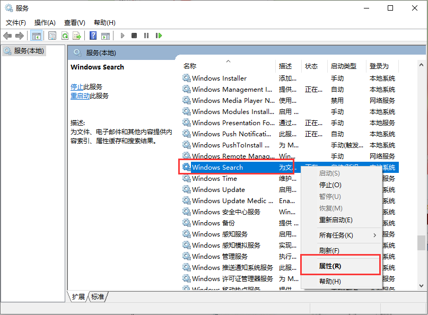Select Windows 感知模拟服务 row

[241, 245]
